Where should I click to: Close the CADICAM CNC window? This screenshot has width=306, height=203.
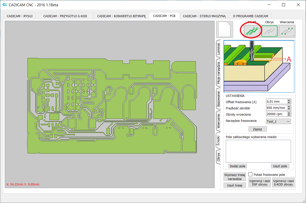pyautogui.click(x=298, y=5)
